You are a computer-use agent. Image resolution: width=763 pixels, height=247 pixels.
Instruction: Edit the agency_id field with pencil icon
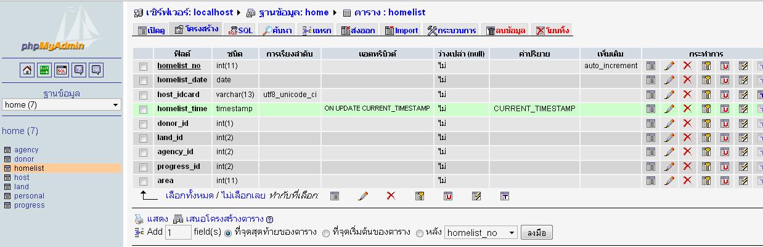(x=669, y=152)
